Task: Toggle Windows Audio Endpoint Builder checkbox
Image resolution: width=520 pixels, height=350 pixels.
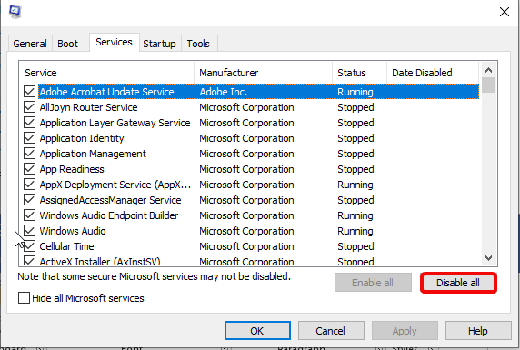Action: (x=29, y=215)
